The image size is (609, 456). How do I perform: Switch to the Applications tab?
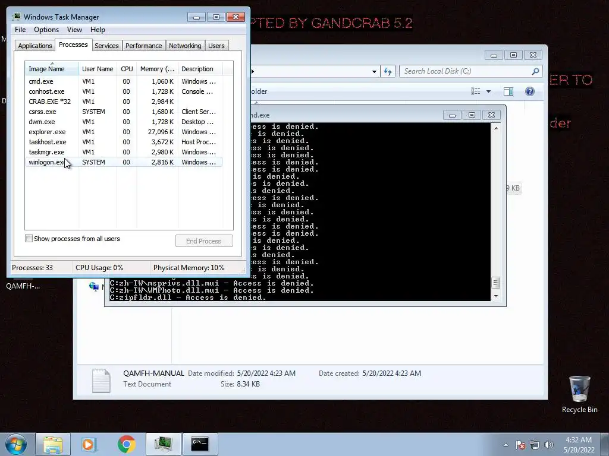click(x=35, y=46)
